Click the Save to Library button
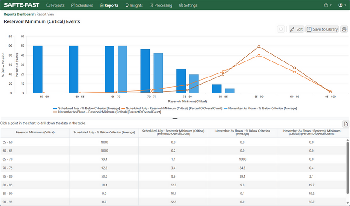 322,29
